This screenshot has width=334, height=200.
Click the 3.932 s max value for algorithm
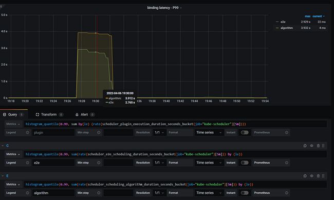(305, 28)
